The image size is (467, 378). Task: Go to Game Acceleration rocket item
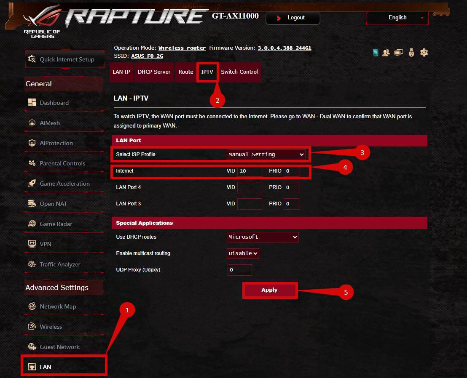pyautogui.click(x=64, y=184)
